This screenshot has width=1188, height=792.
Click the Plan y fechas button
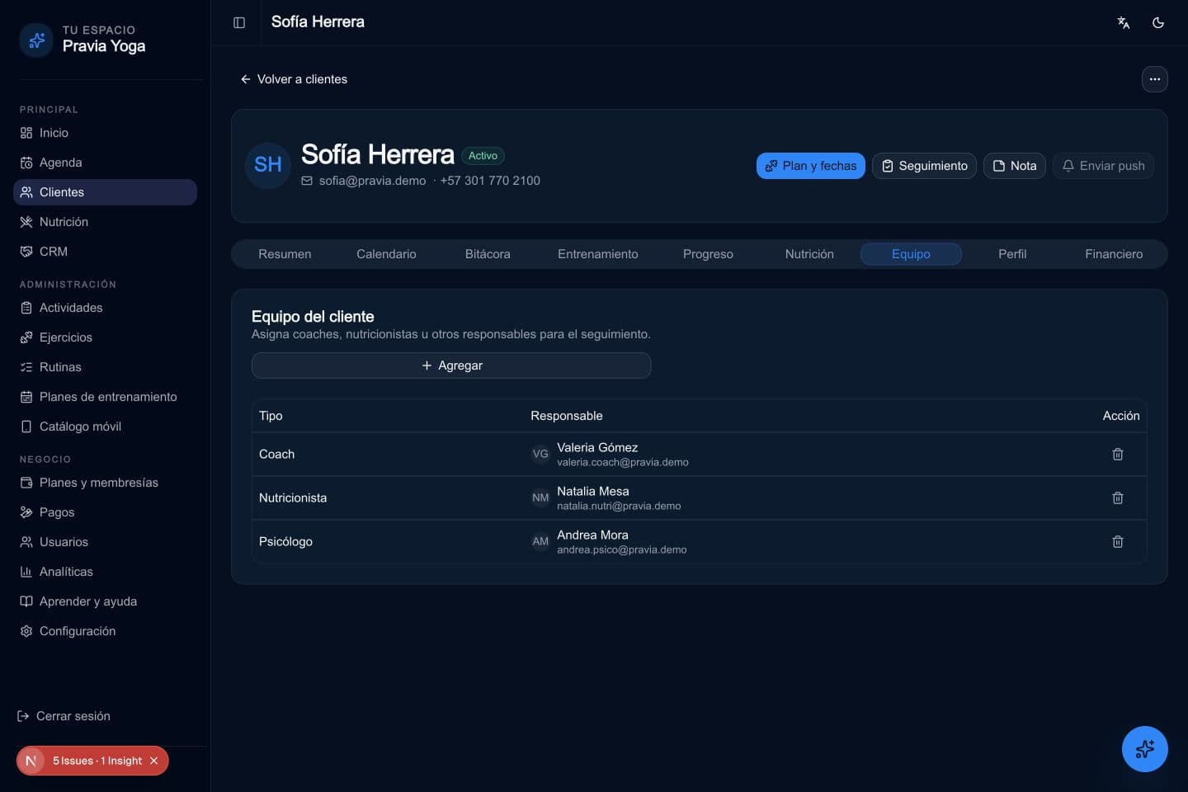[810, 166]
